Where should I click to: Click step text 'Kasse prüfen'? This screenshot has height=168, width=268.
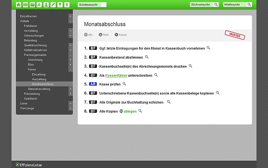tap(110, 84)
